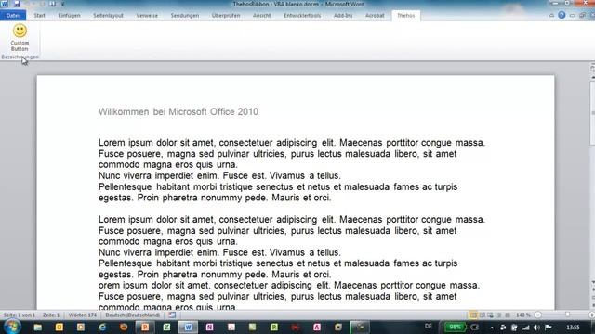595x334 pixels.
Task: Open Excel from the taskbar
Action: (166, 328)
